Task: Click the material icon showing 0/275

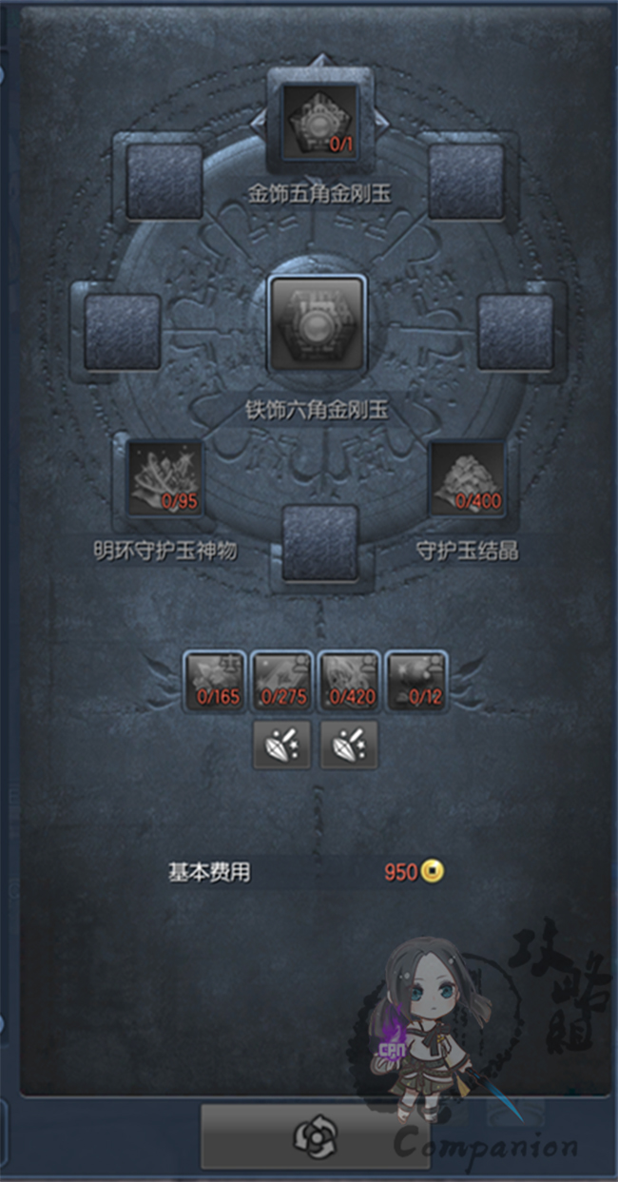Action: tap(283, 681)
